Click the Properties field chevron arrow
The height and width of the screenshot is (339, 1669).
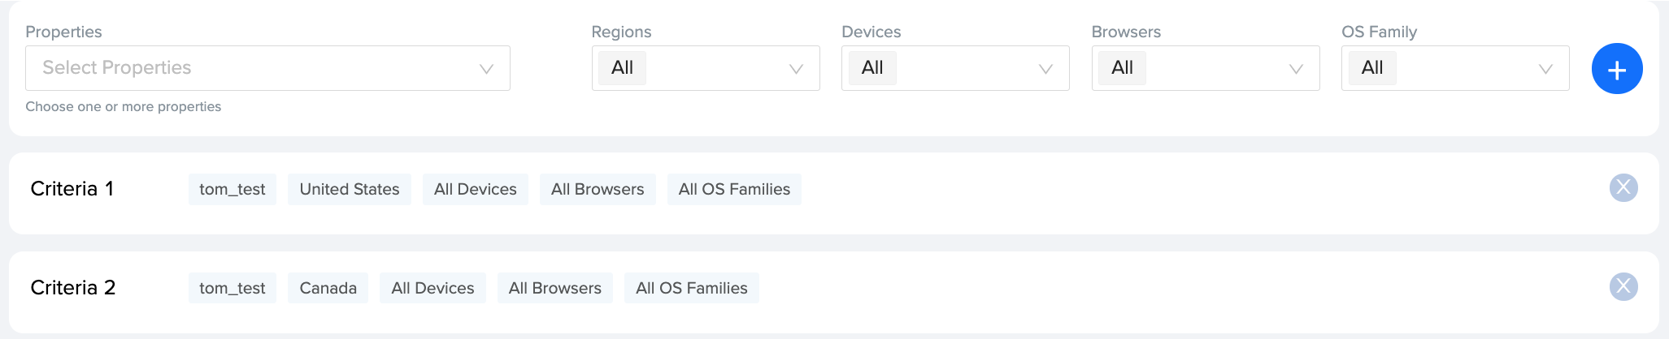[487, 69]
